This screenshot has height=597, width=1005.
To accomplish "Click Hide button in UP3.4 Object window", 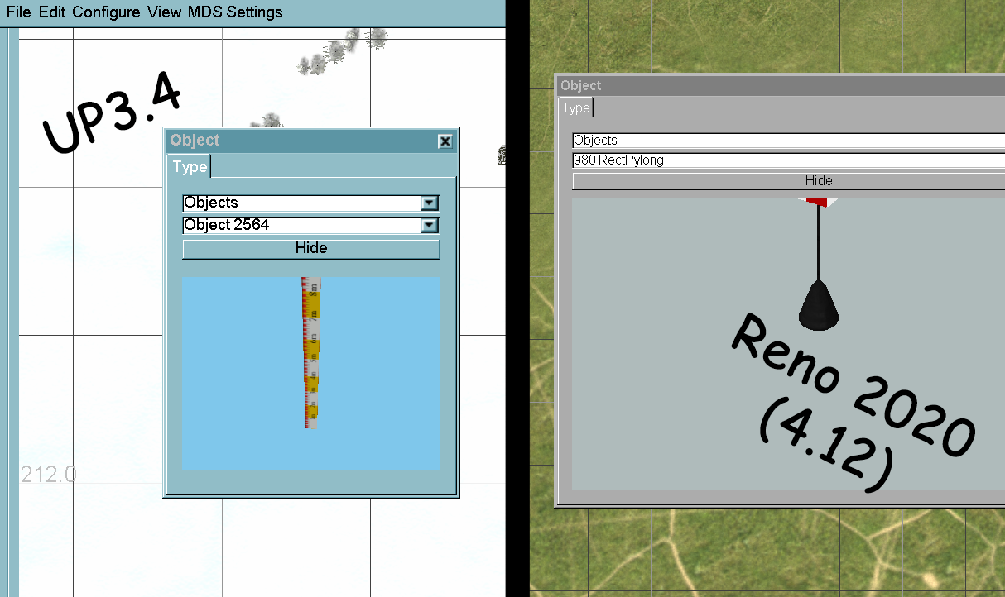I will tap(311, 248).
